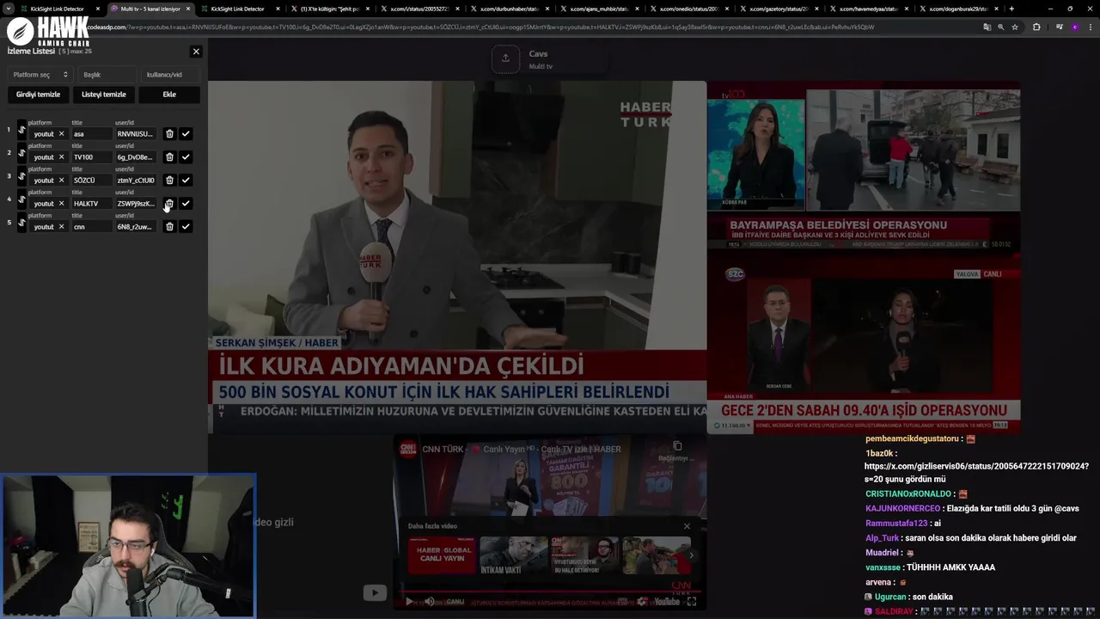Open the browser profile avatar
This screenshot has width=1100, height=619.
click(x=1074, y=27)
